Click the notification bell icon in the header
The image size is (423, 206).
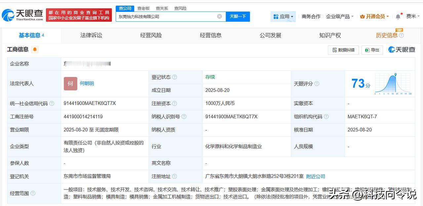[x=398, y=16]
